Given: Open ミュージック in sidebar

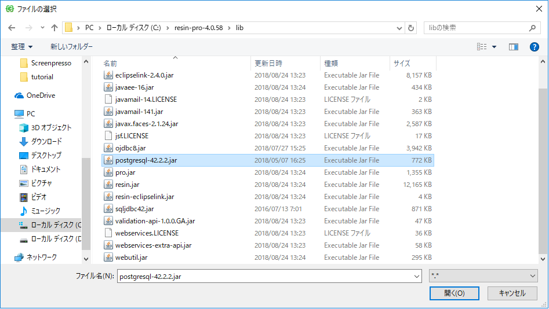Looking at the screenshot, I should point(40,211).
